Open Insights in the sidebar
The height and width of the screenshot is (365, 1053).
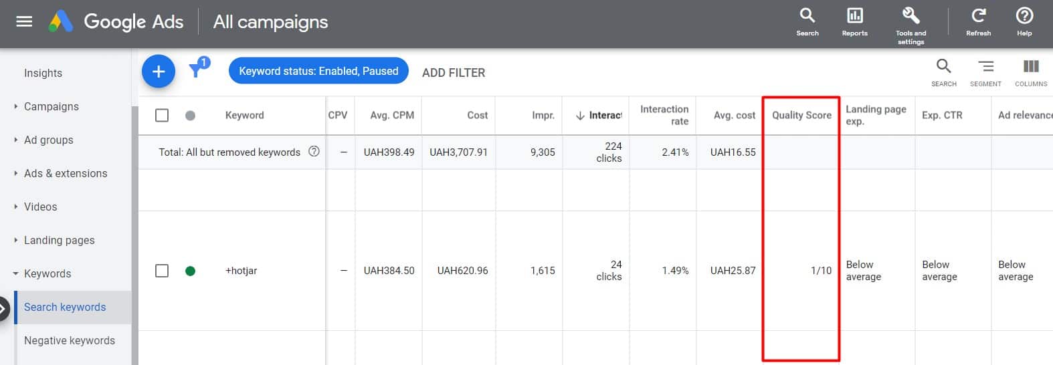pos(43,73)
